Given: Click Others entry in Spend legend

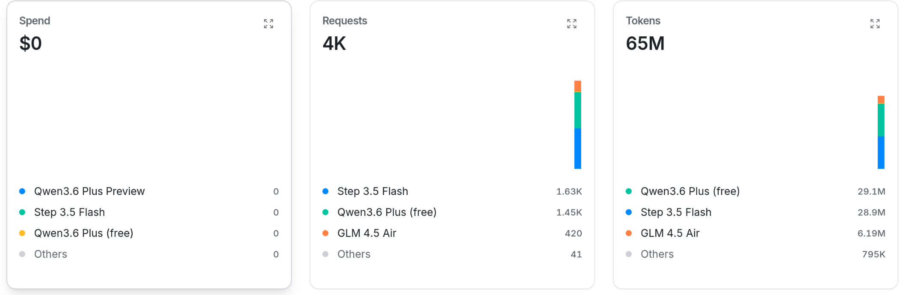Looking at the screenshot, I should click(x=50, y=254).
